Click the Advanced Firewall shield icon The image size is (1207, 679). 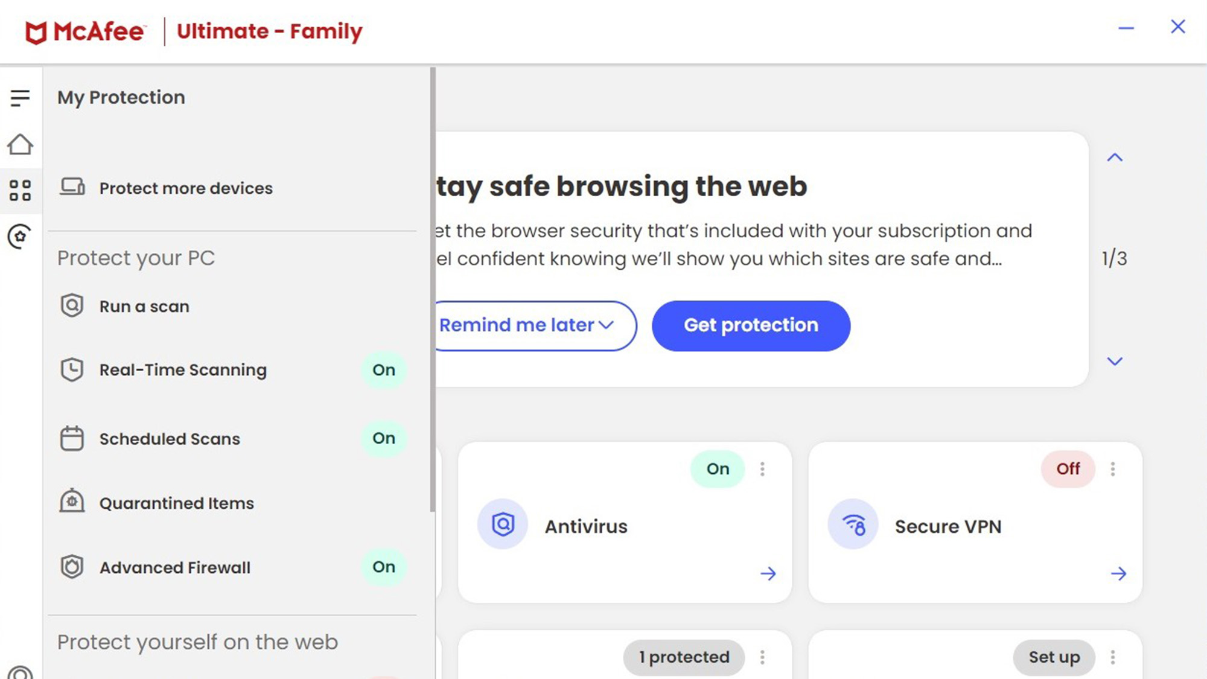[x=72, y=566]
